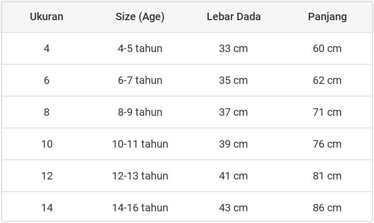This screenshot has height=223, width=374.
Task: Select the 62 cm length cell
Action: click(x=327, y=80)
